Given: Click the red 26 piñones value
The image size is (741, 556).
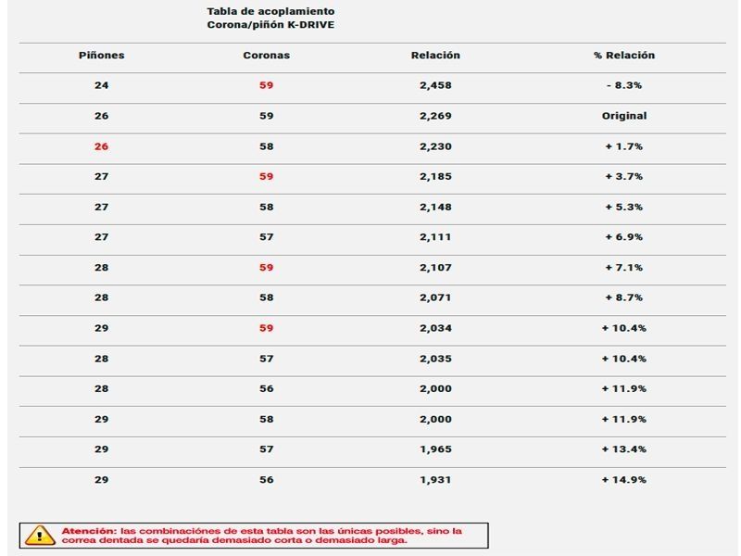Looking at the screenshot, I should click(101, 146).
